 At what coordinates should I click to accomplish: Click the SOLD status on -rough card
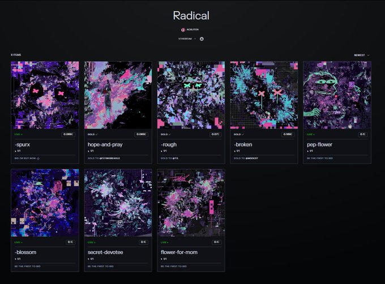pyautogui.click(x=165, y=135)
